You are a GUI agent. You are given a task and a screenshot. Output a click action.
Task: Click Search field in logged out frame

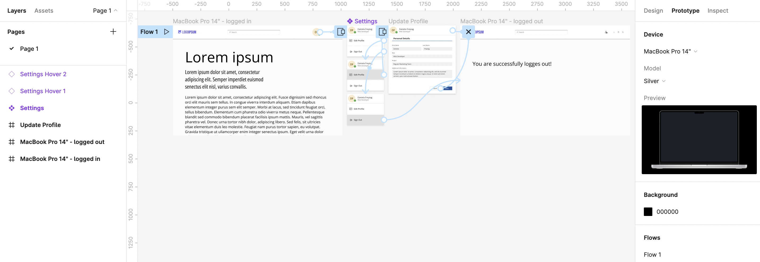coord(541,32)
